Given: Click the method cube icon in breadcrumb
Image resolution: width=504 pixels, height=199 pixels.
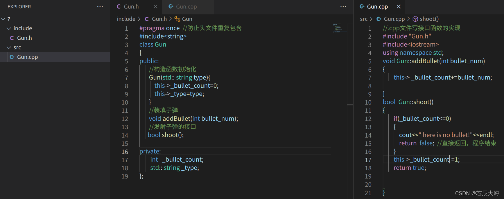Looking at the screenshot, I should coord(415,19).
